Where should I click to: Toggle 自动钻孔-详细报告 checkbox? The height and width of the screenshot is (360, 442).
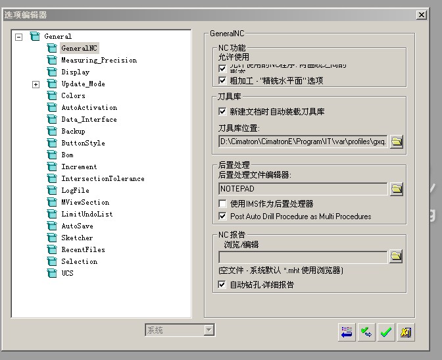(222, 284)
